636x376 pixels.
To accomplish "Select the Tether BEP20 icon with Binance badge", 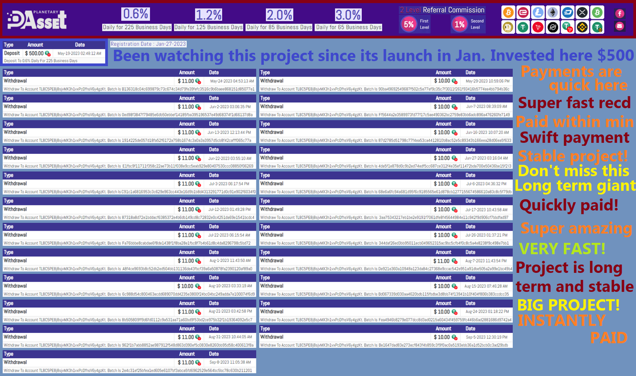I will point(597,27).
